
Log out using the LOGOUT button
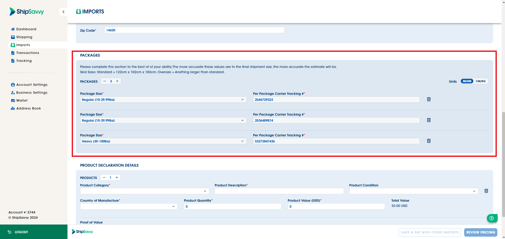[34, 232]
